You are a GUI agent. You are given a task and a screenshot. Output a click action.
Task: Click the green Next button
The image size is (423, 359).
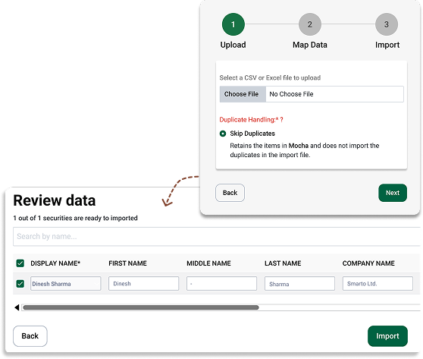click(x=393, y=193)
